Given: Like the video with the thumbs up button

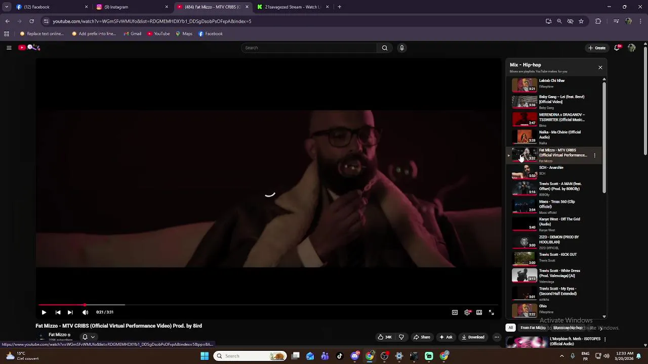Looking at the screenshot, I should (x=385, y=337).
